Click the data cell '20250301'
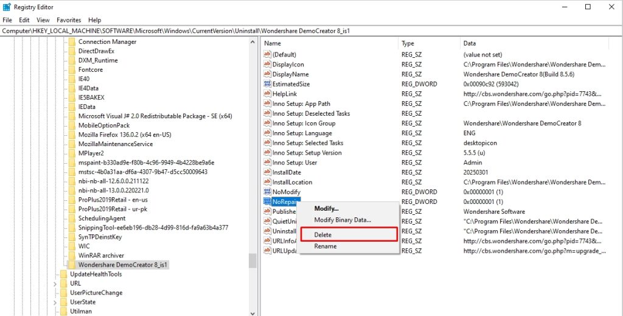623x316 pixels. coord(476,172)
